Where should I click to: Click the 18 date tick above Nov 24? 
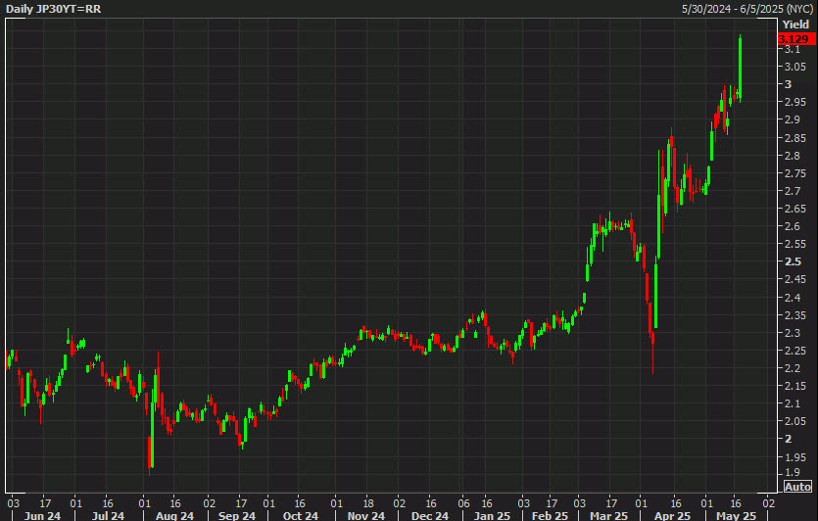(x=367, y=503)
